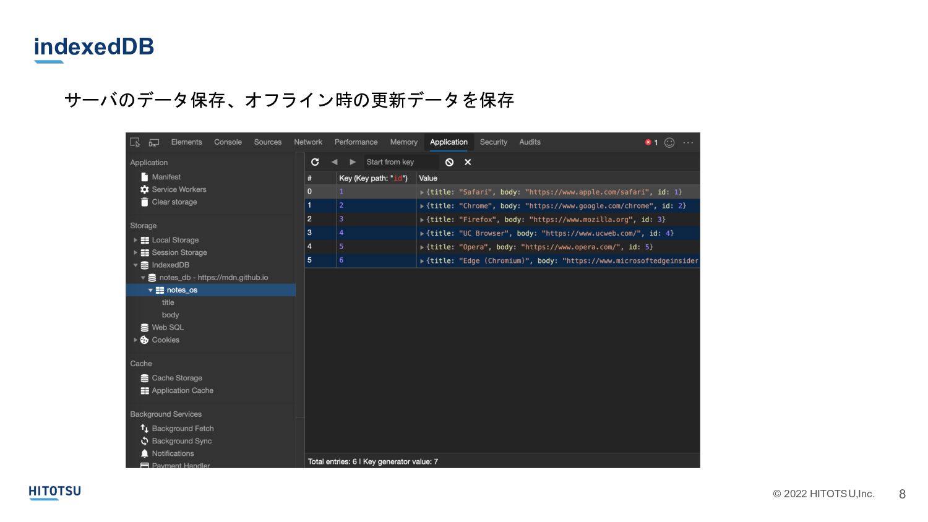Click the IndexedDB database icon

144,265
